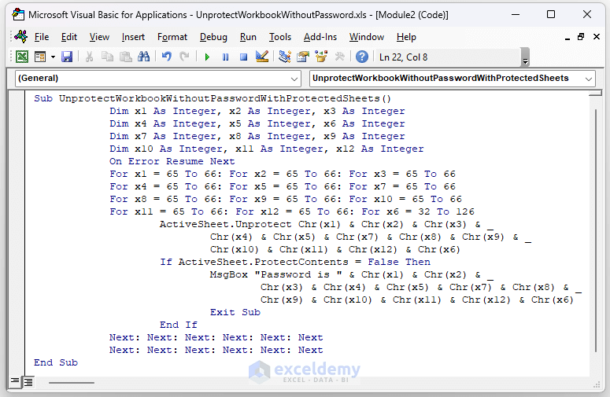Click the VBA application icon in the menu bar
The width and height of the screenshot is (610, 397).
click(x=20, y=36)
